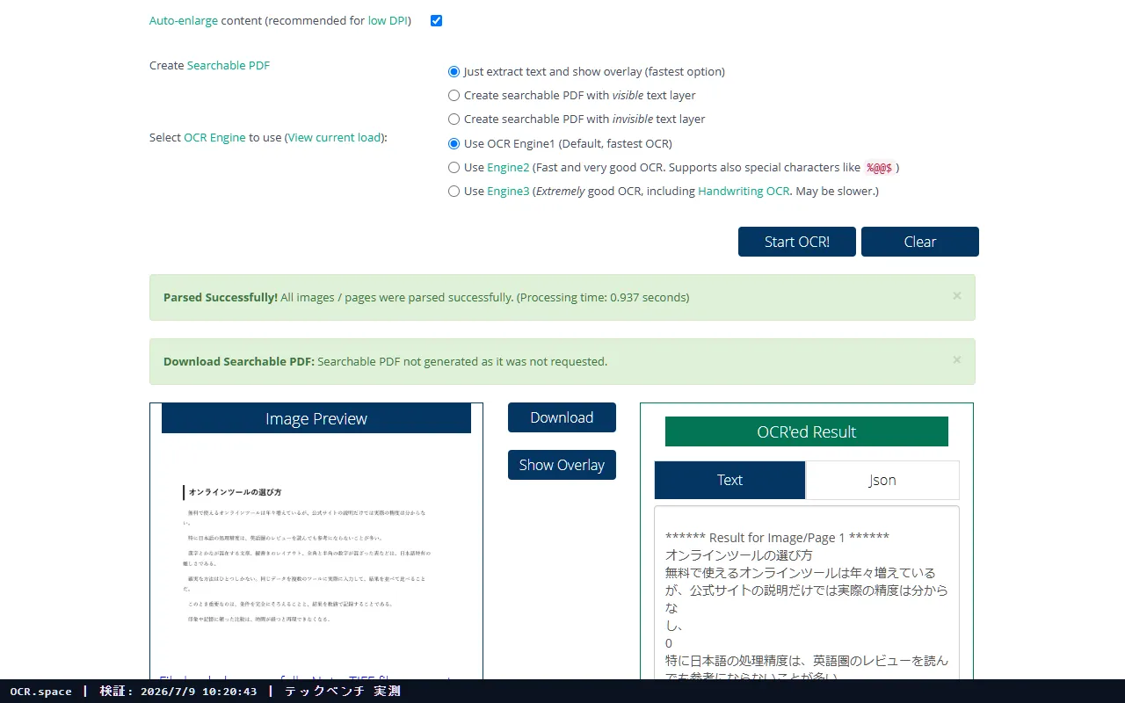Viewport: 1125px width, 703px height.
Task: Open the Auto-enlarge link
Action: click(184, 20)
